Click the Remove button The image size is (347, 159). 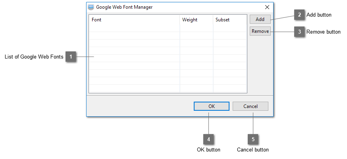(x=260, y=31)
